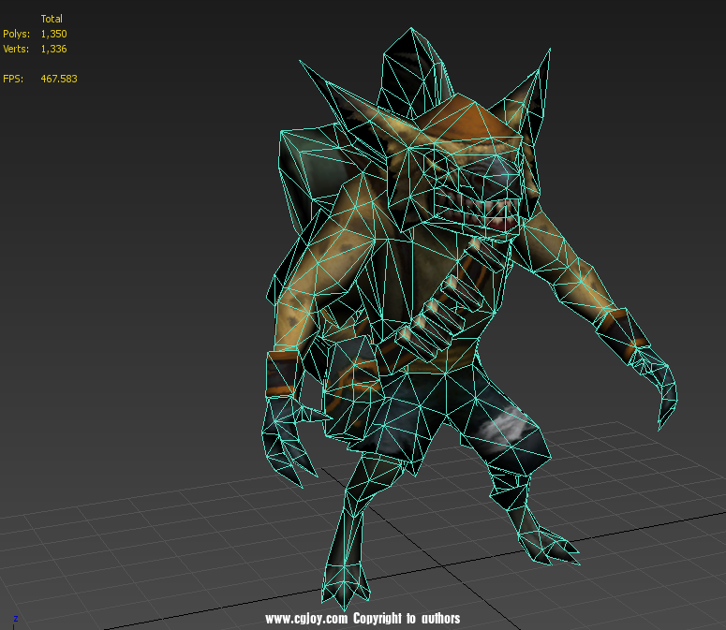Click the 'Copyright to authors' text
Viewport: 726px width, 630px height.
click(x=407, y=619)
